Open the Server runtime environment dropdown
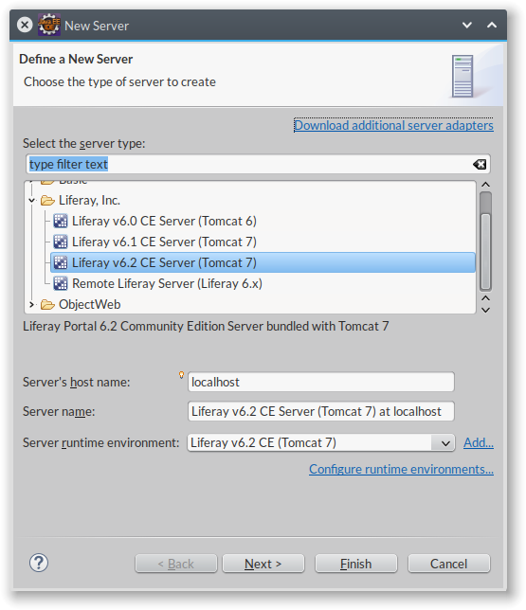The width and height of the screenshot is (526, 610). 445,443
